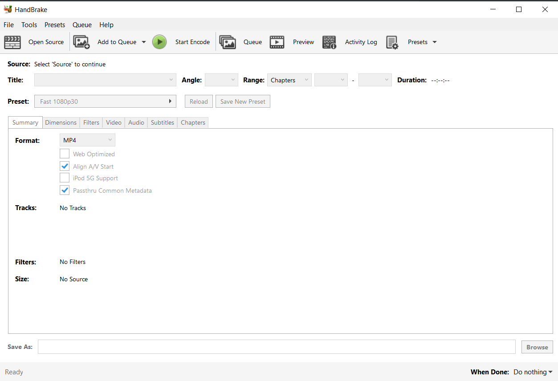The width and height of the screenshot is (558, 381).
Task: Click the Browse button for output destination
Action: pyautogui.click(x=537, y=347)
